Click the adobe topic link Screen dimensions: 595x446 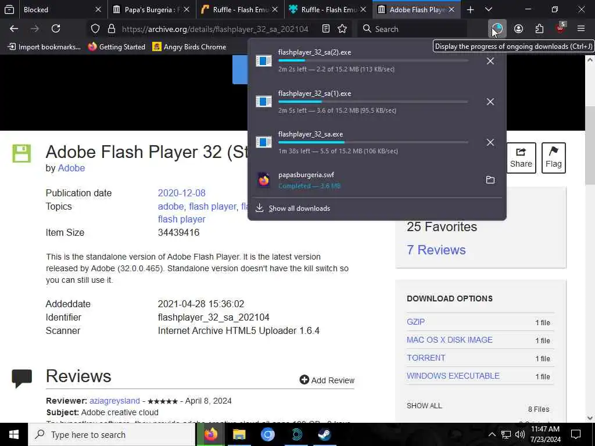(x=171, y=206)
